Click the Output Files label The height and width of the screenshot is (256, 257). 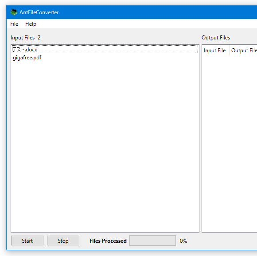tap(216, 38)
